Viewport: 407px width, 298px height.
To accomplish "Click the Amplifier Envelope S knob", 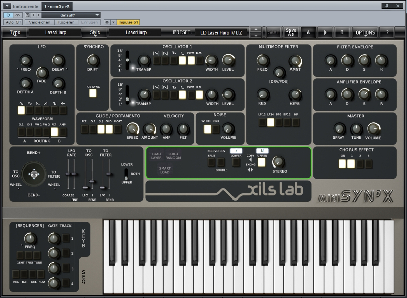I will pyautogui.click(x=364, y=95).
